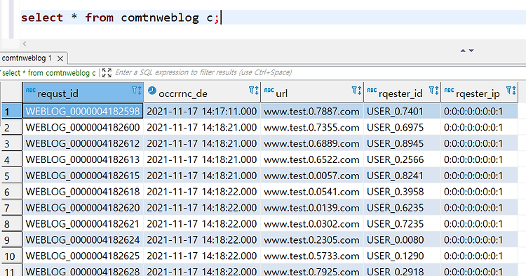
Task: Select the occrrnc_de column header
Action: click(x=202, y=92)
